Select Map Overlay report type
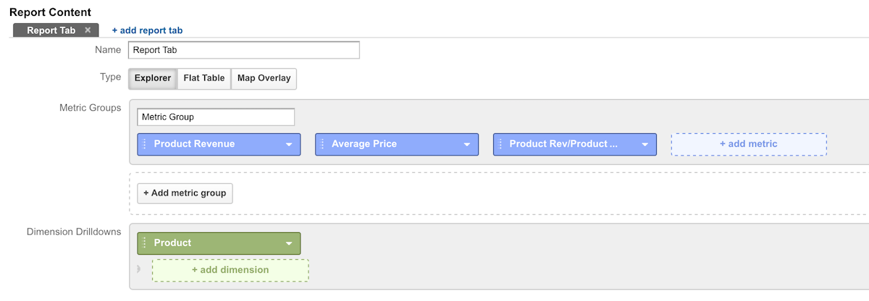The image size is (869, 301). click(264, 78)
